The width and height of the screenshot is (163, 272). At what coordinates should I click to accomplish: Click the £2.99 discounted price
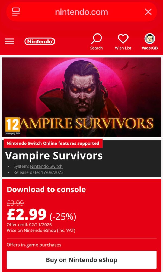pos(27,214)
